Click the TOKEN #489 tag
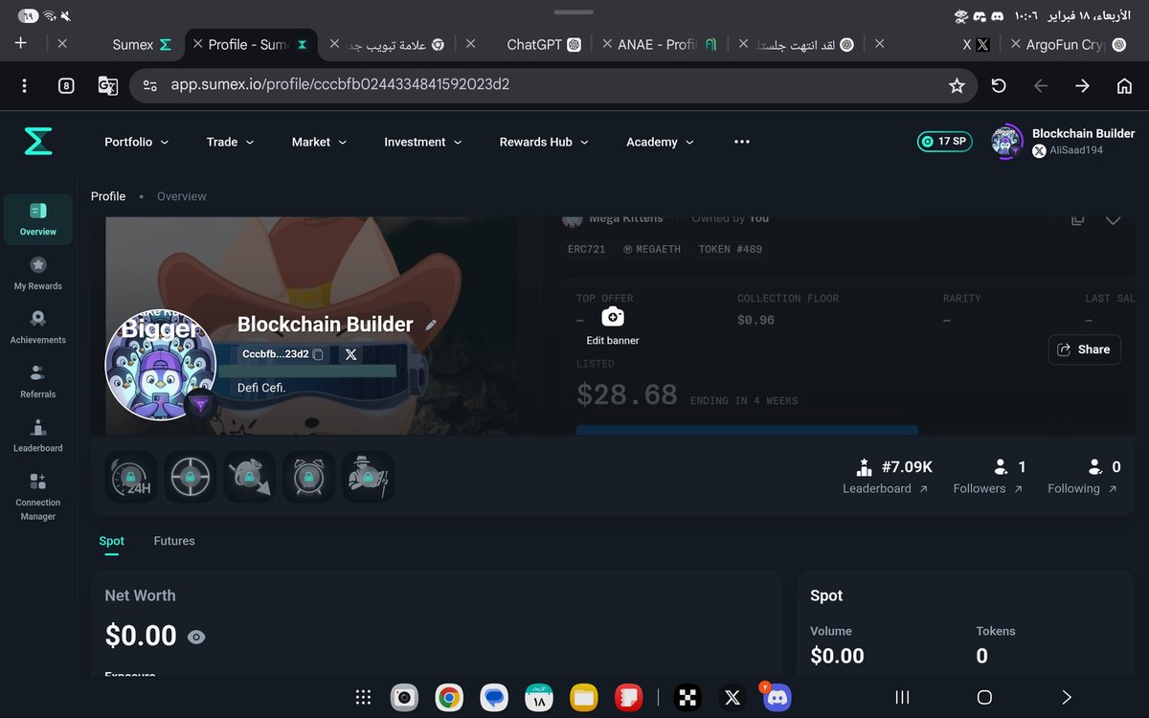The width and height of the screenshot is (1149, 718). point(731,249)
